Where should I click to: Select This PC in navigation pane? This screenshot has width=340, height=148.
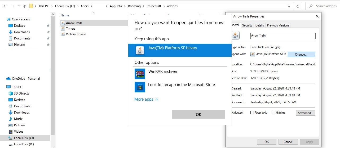point(17,87)
